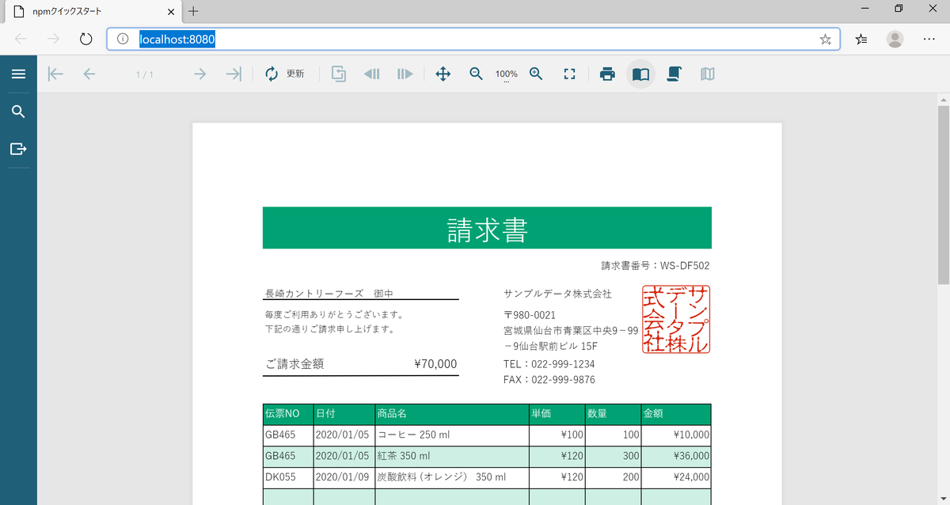View site information icon
Screen dimensions: 950x505
(122, 39)
